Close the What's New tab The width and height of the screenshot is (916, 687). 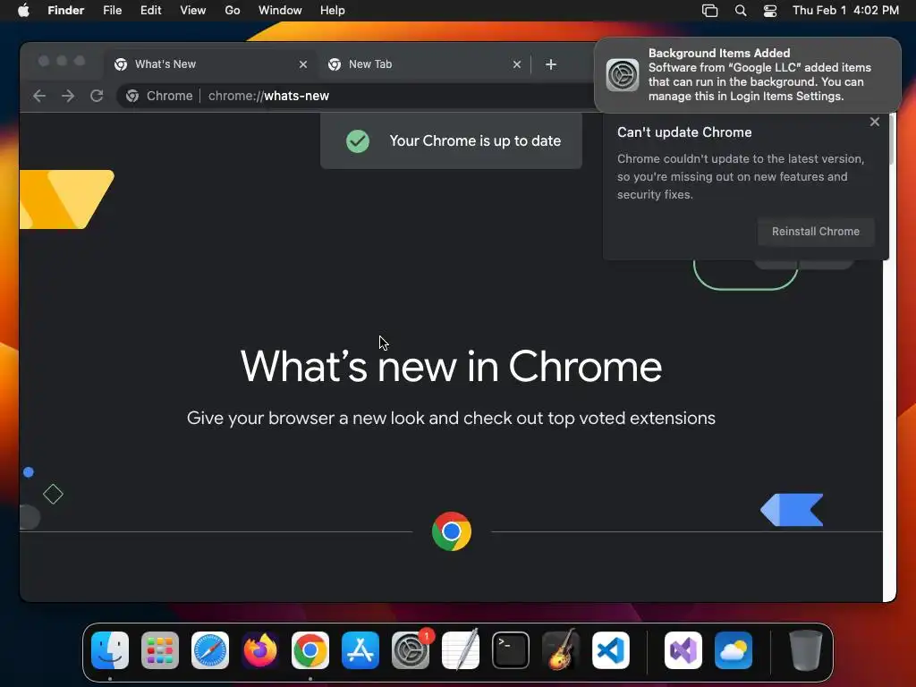point(303,64)
